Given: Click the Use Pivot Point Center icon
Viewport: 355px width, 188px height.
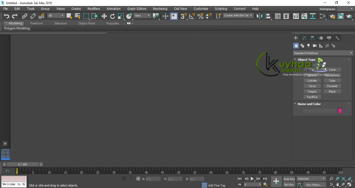Looking at the screenshot, I should [156, 16].
